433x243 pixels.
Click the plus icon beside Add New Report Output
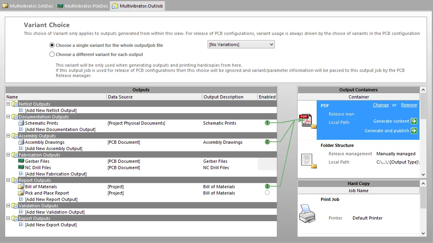pos(21,199)
